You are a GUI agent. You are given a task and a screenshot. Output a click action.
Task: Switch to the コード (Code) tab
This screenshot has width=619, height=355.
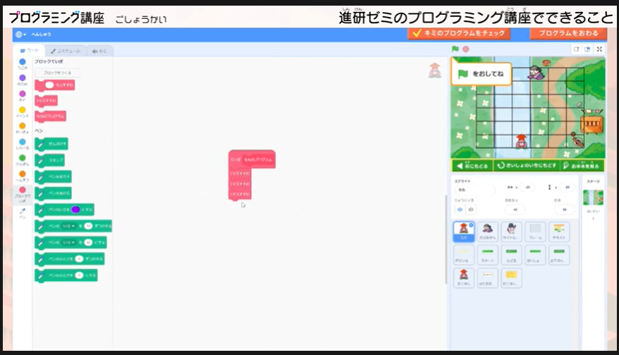coord(30,51)
